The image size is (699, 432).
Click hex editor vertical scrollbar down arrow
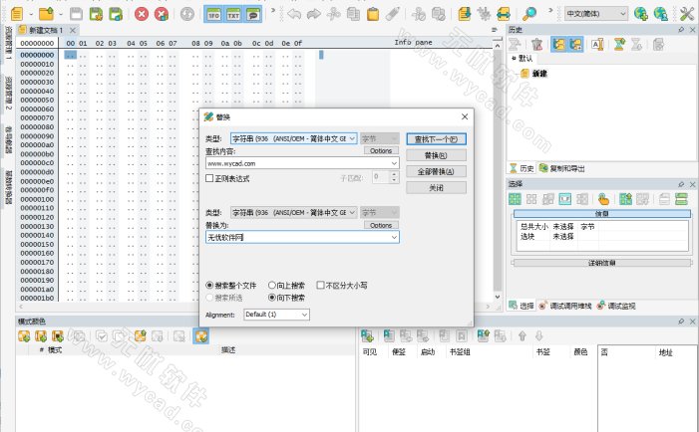[x=498, y=297]
